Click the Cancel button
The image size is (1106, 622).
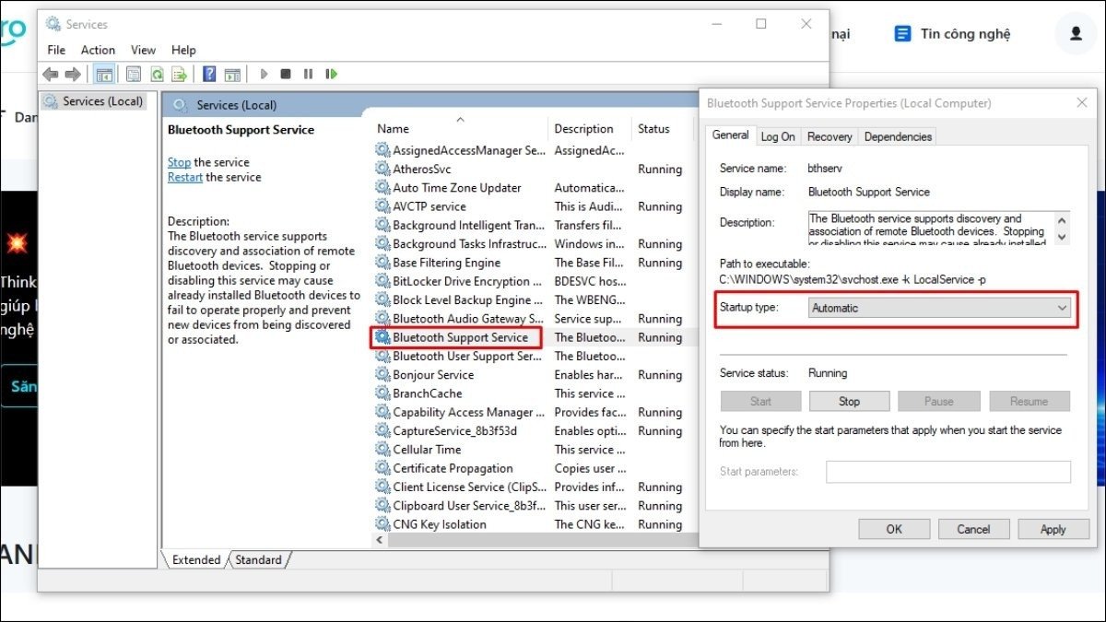[x=973, y=529]
